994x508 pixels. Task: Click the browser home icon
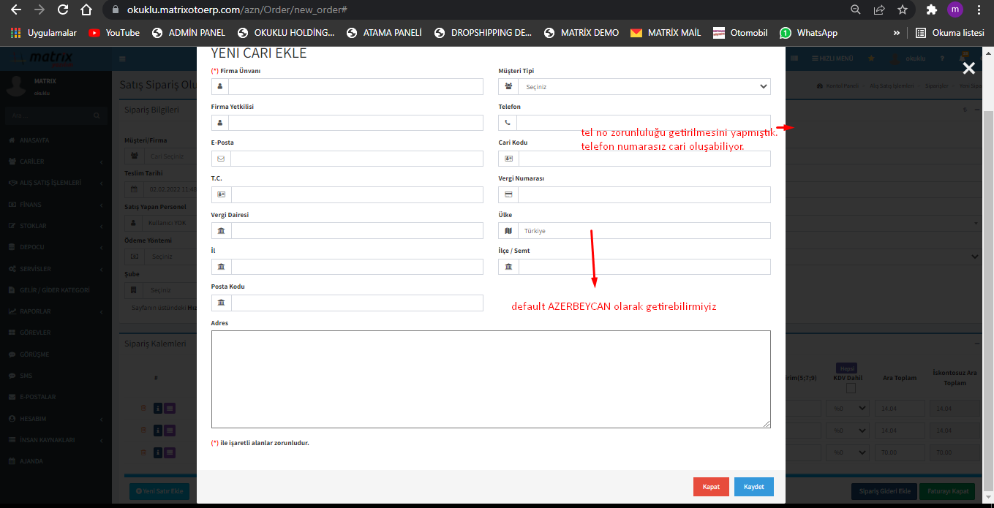coord(86,10)
